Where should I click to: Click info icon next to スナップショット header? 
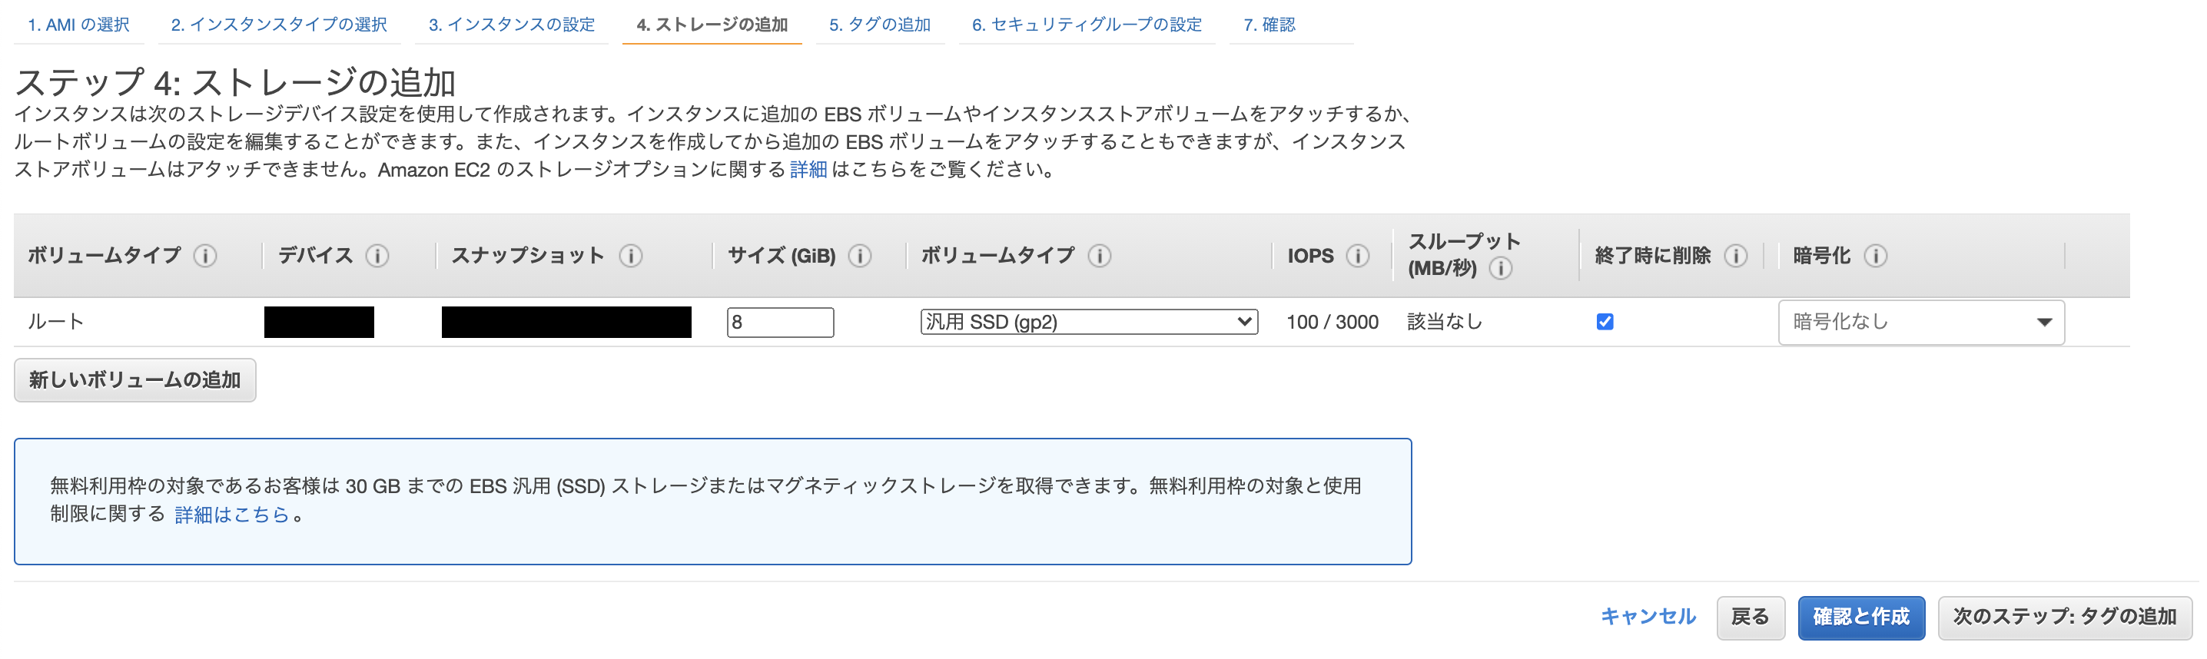[x=631, y=255]
